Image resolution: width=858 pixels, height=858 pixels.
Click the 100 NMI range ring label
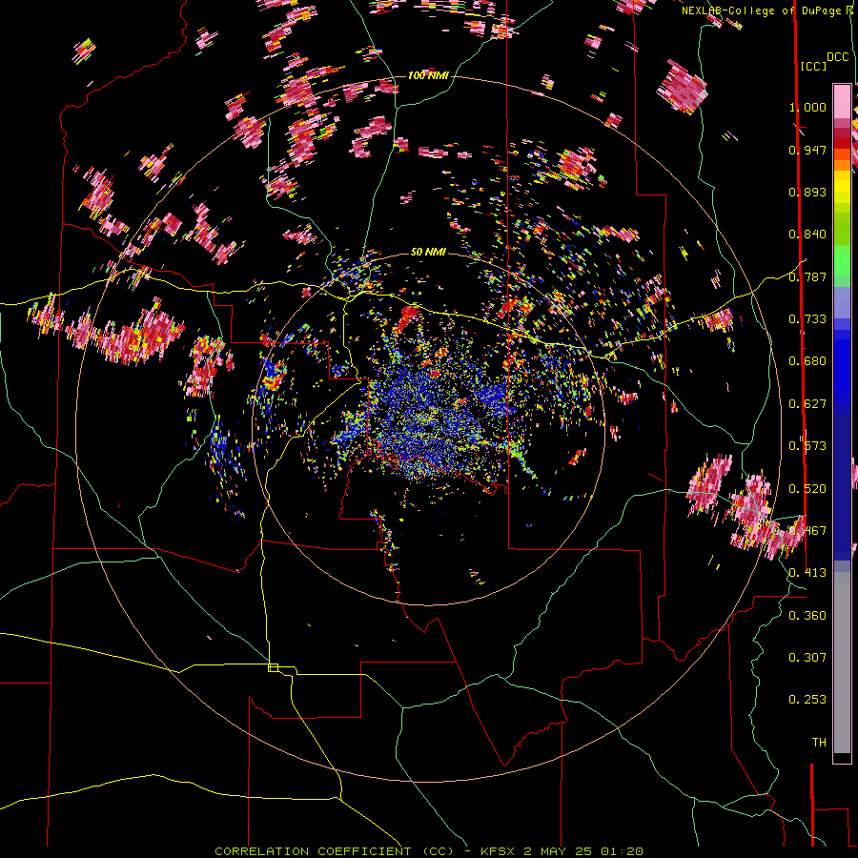(x=428, y=75)
